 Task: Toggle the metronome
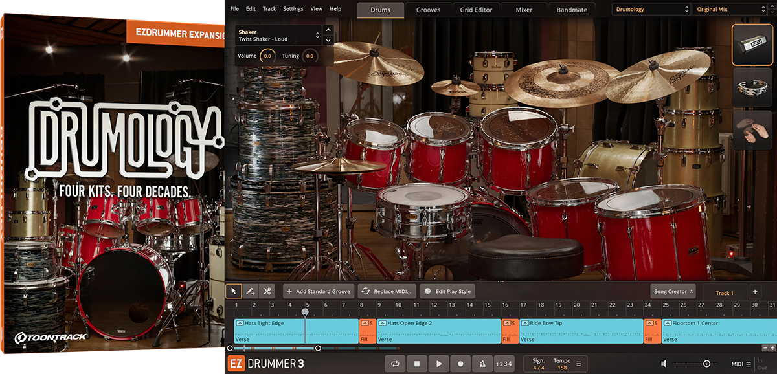(482, 364)
